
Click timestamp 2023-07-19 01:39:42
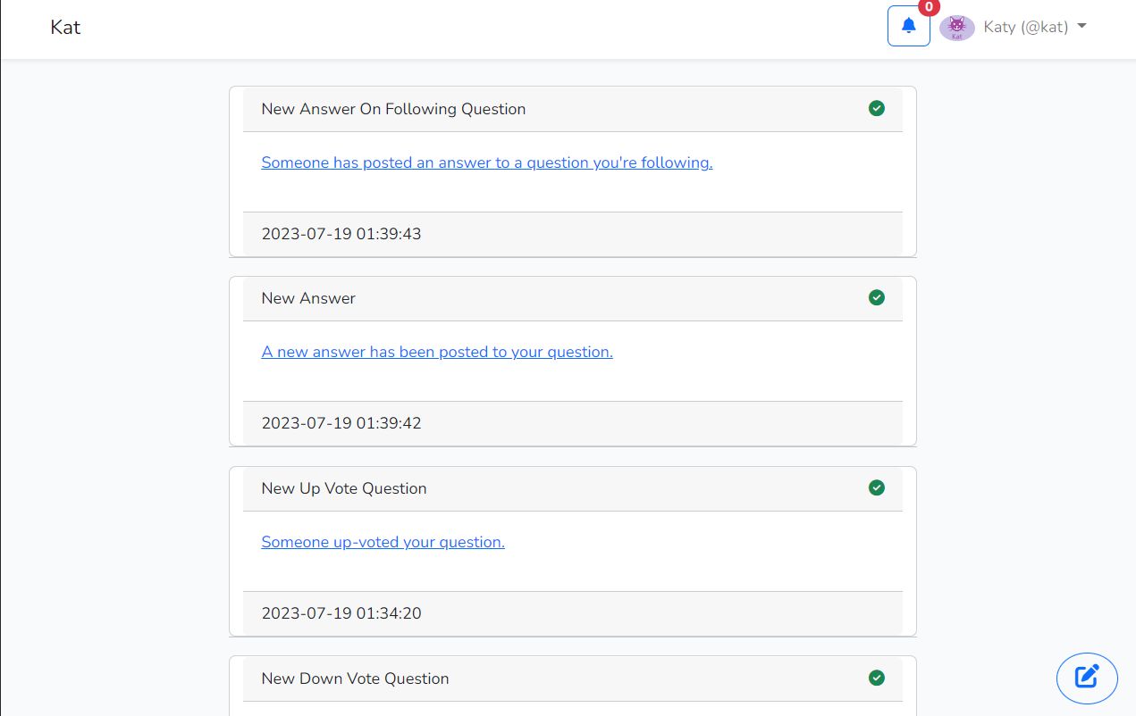tap(341, 423)
